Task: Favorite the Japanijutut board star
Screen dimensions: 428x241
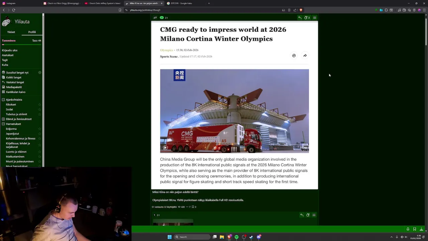Action: click(x=40, y=134)
